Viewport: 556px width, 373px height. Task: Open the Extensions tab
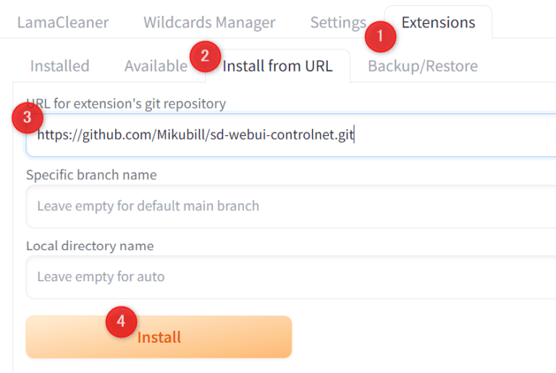coord(439,22)
